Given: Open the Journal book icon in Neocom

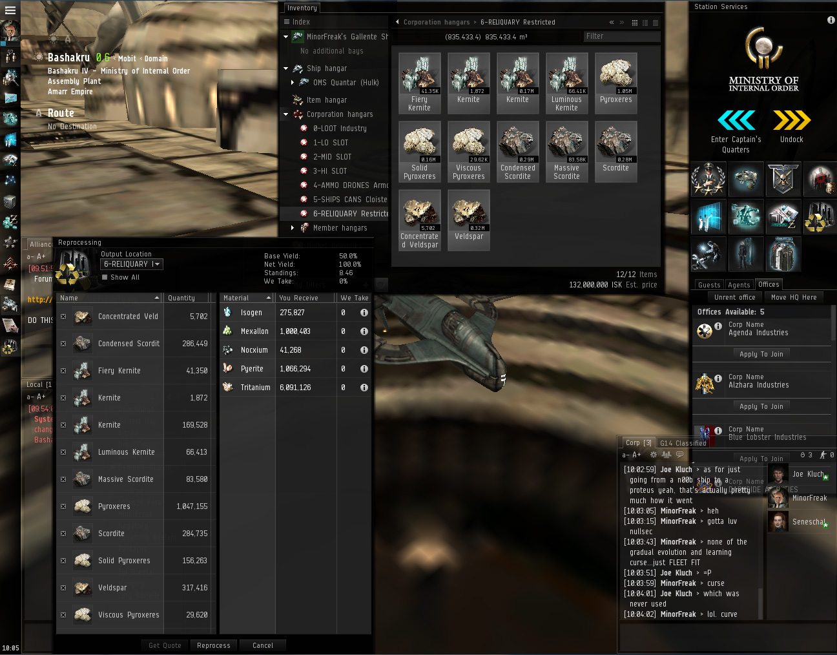Looking at the screenshot, I should click(10, 284).
